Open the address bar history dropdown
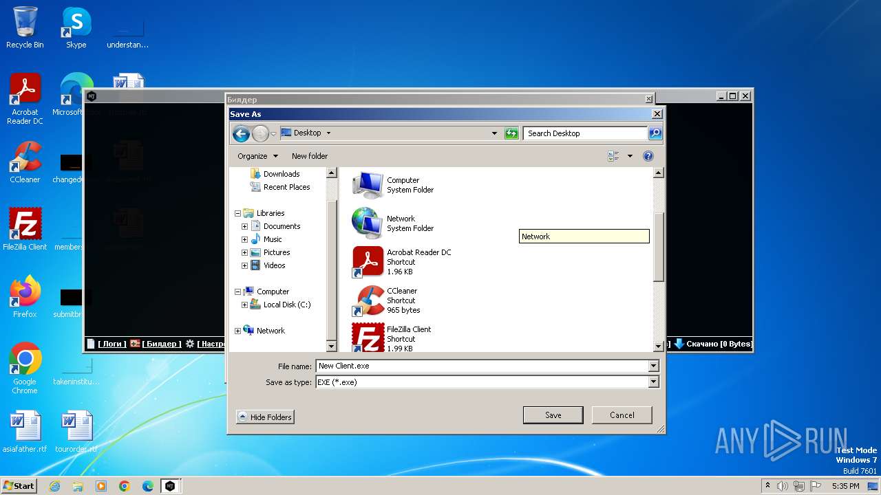881x495 pixels. tap(494, 133)
